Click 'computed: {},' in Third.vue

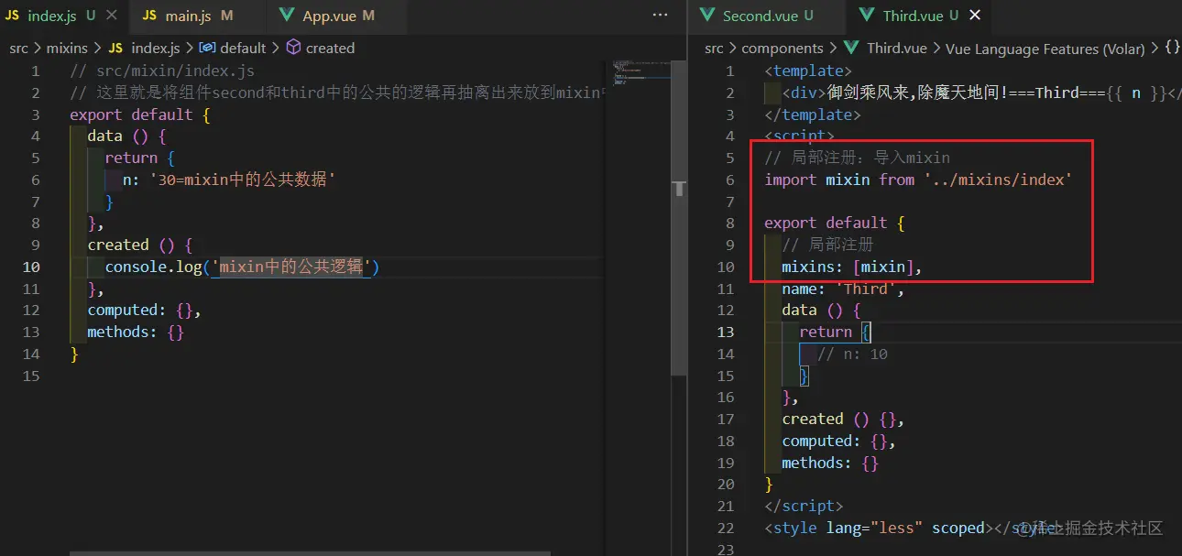pos(838,441)
